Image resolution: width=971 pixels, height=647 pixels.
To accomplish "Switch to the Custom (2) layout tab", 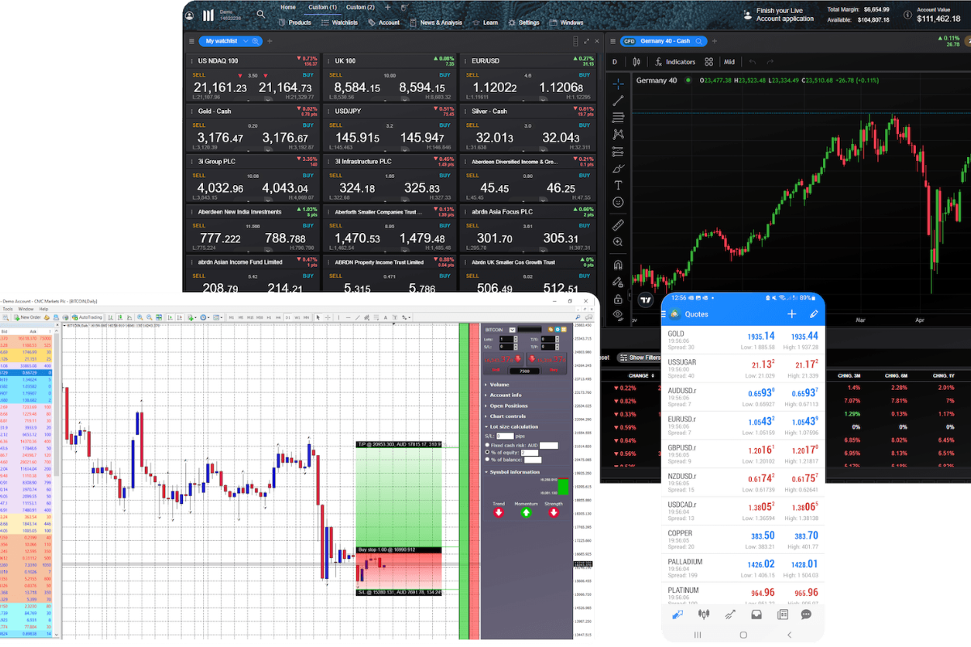I will [359, 7].
